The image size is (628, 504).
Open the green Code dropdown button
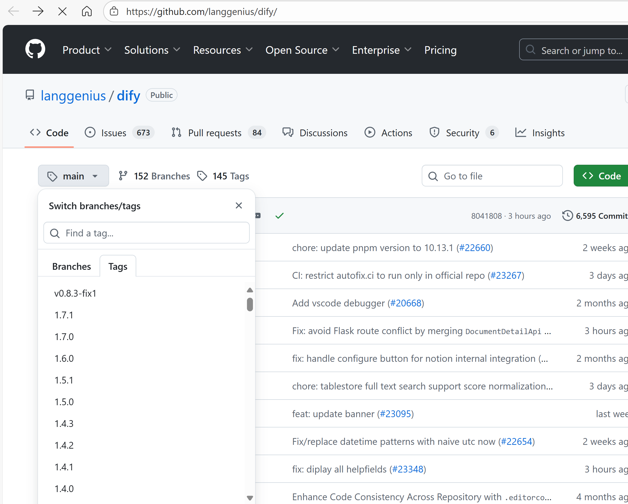coord(601,176)
